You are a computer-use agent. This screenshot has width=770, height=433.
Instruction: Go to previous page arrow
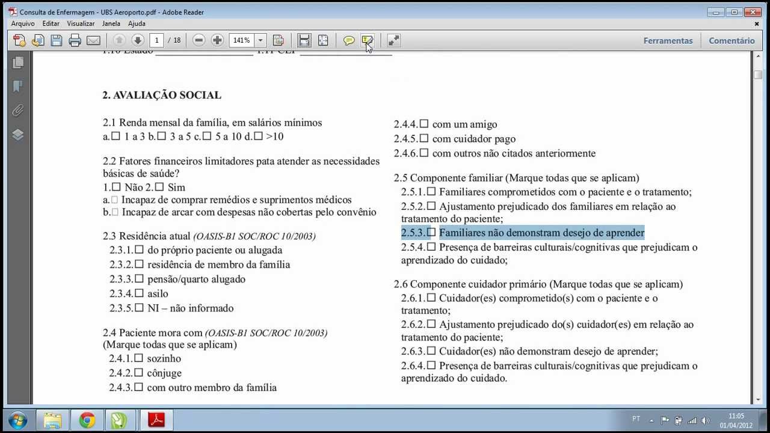pos(119,40)
